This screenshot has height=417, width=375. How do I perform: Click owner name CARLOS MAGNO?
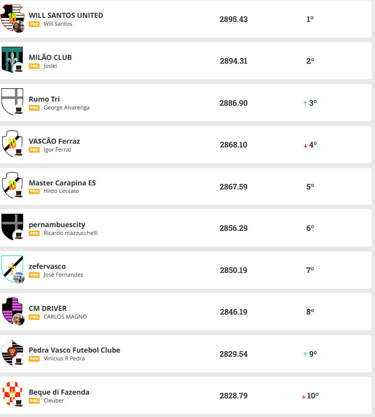pos(65,317)
